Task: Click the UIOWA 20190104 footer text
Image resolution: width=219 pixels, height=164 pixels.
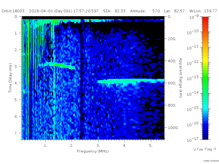Action: [211, 161]
